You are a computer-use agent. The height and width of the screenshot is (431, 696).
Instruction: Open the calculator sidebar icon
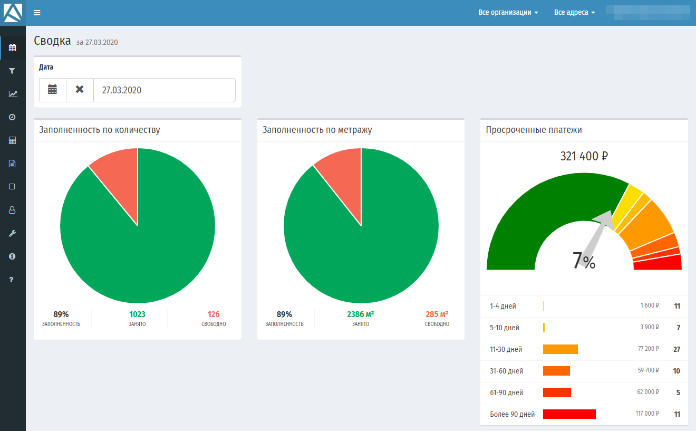coord(12,140)
